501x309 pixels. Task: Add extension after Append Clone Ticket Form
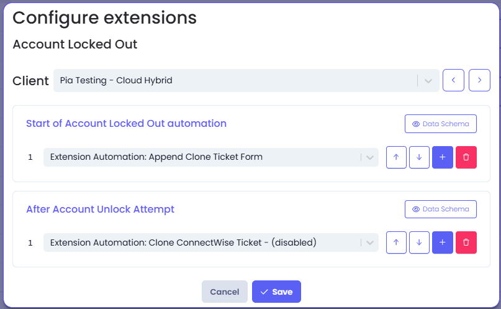pyautogui.click(x=442, y=157)
